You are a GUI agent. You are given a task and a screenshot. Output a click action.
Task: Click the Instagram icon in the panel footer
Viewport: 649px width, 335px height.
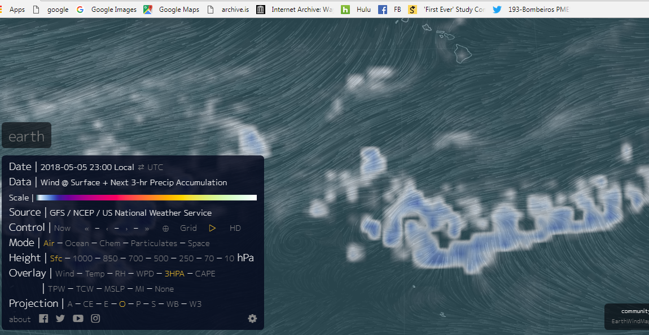click(95, 319)
